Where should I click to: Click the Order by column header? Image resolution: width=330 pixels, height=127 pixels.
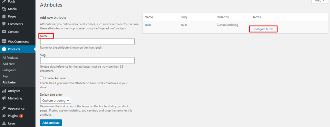tap(223, 17)
